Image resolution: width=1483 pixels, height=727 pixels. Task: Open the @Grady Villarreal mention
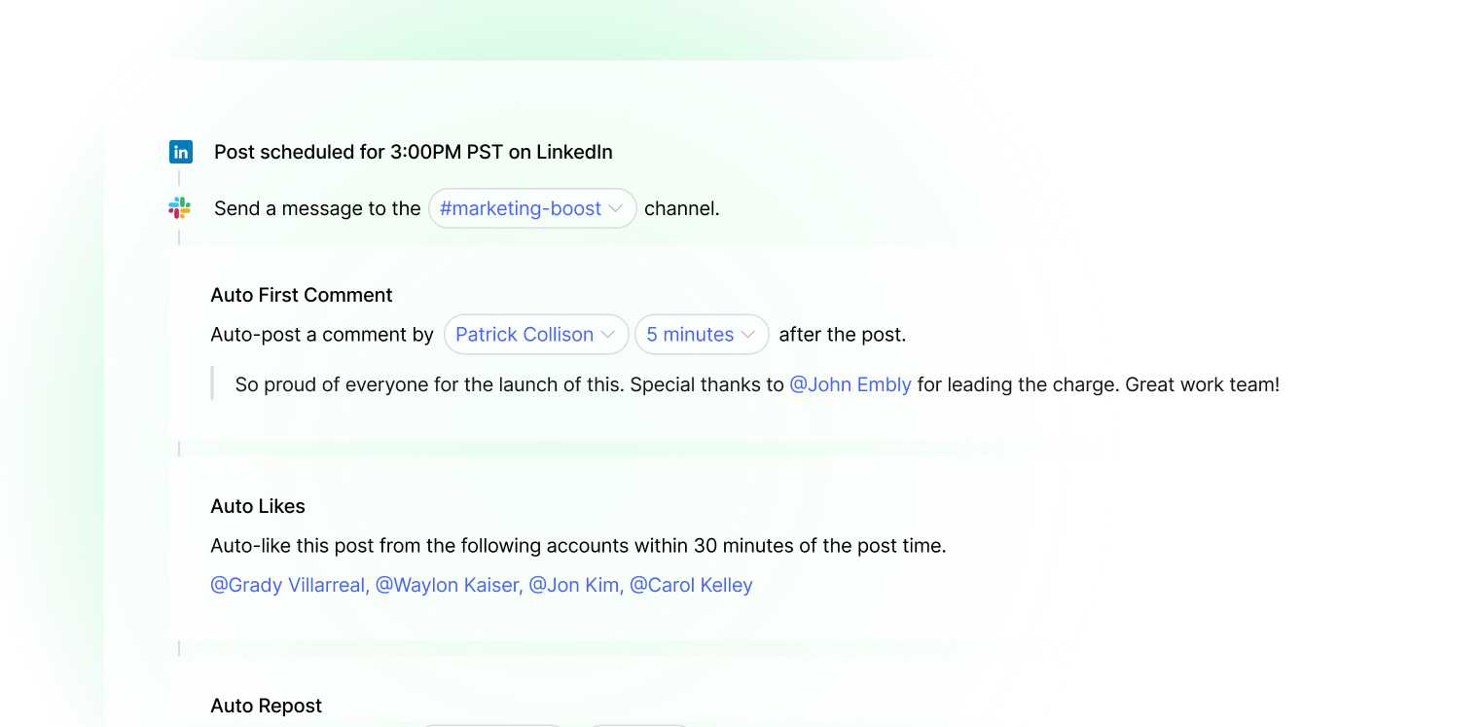[289, 585]
